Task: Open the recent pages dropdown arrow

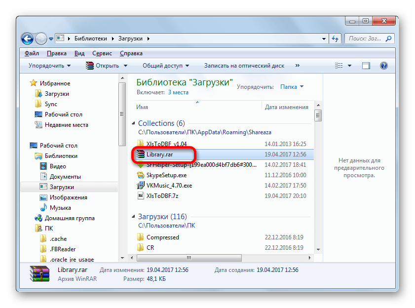Action: coord(51,39)
